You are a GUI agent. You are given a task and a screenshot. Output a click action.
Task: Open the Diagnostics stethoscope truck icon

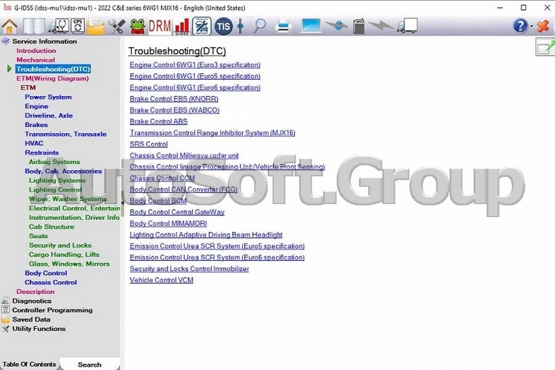click(59, 26)
